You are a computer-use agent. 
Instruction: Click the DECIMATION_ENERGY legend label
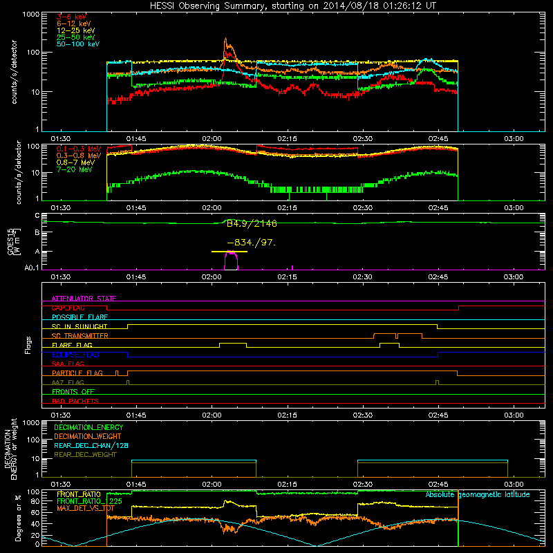pyautogui.click(x=88, y=427)
